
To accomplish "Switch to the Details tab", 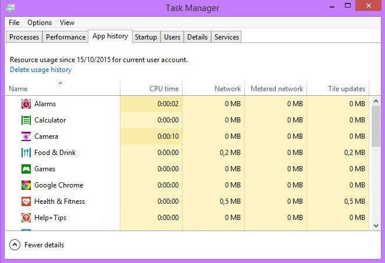I will coord(197,37).
